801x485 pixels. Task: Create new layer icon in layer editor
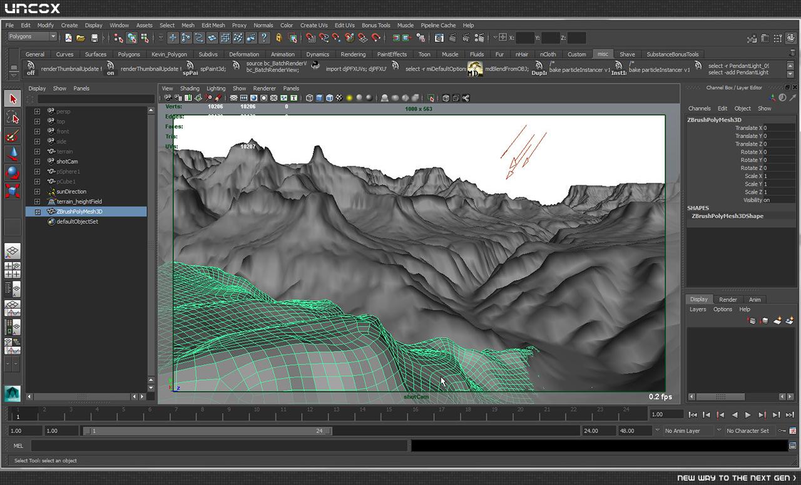point(777,320)
